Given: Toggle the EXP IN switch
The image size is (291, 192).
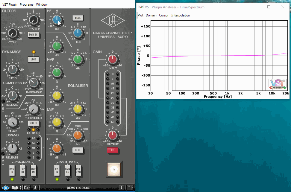Looking at the screenshot, I should tap(23, 170).
